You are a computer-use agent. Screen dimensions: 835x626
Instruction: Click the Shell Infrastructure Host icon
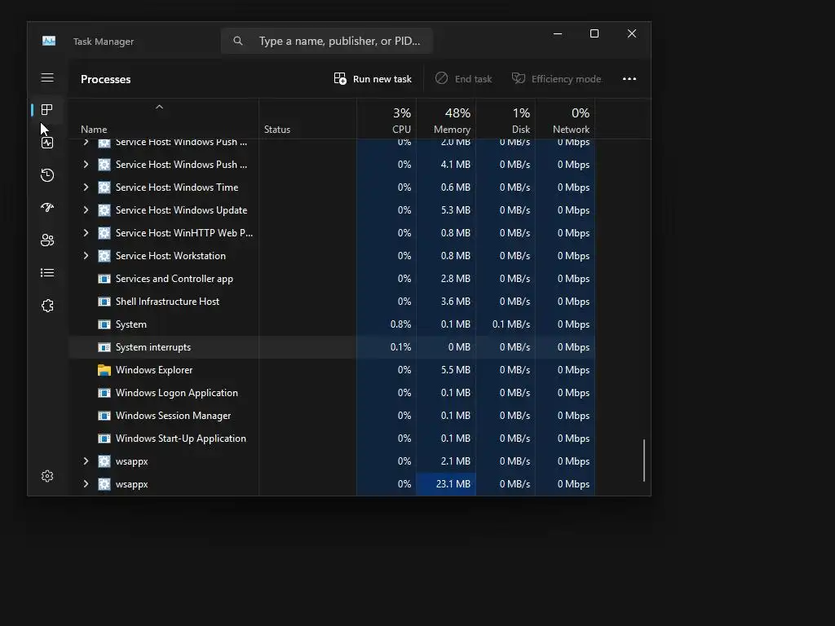point(104,302)
